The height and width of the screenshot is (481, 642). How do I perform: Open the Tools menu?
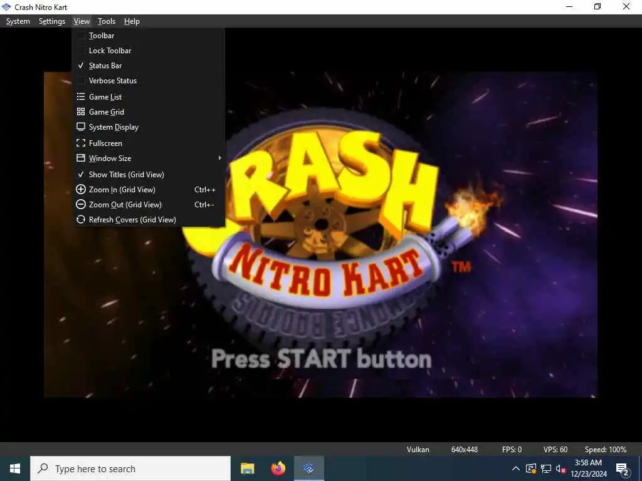tap(107, 21)
